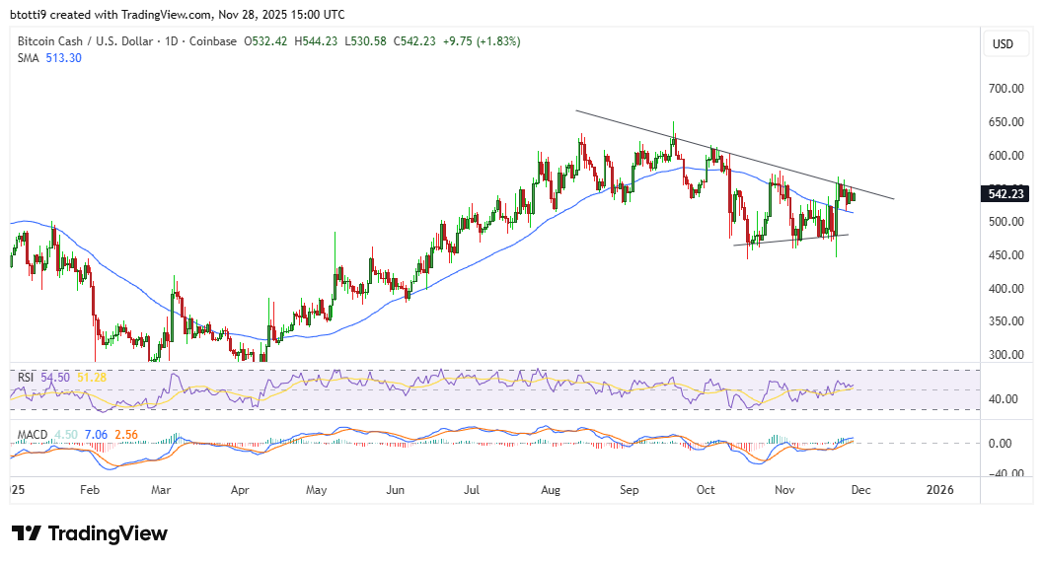
Task: Click the 40.00 RSI axis label
Action: coord(1006,399)
